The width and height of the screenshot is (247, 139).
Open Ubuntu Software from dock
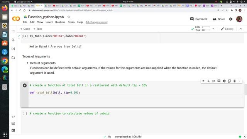(5, 43)
